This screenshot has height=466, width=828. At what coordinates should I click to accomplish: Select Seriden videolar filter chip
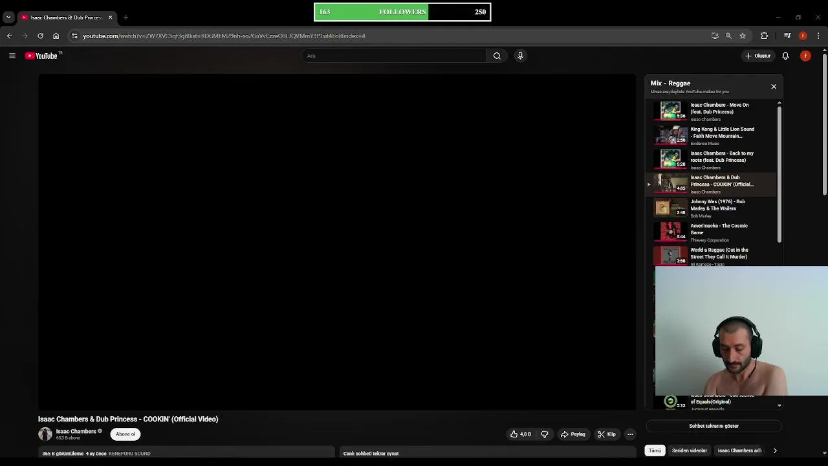690,450
